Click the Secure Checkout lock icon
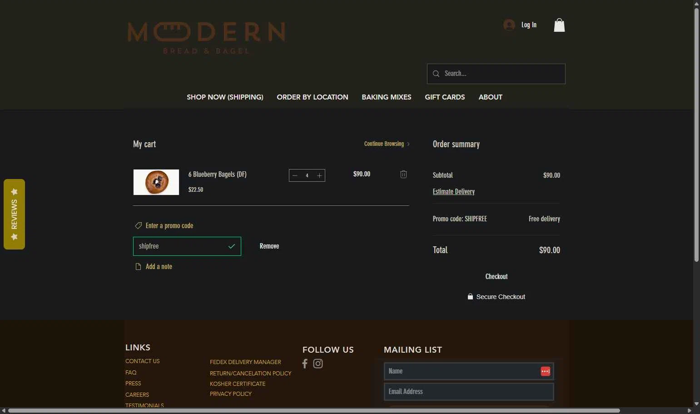The height and width of the screenshot is (414, 700). point(470,296)
